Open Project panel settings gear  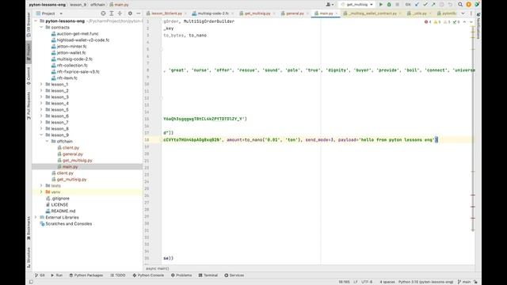click(x=130, y=13)
